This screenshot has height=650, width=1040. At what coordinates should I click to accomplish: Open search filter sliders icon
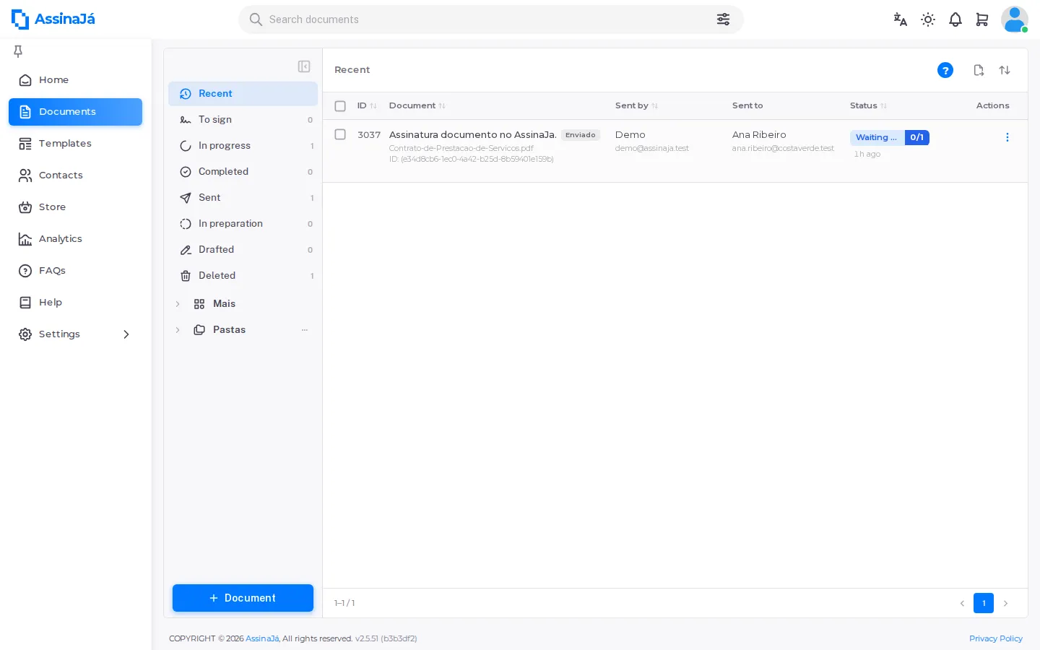723,19
